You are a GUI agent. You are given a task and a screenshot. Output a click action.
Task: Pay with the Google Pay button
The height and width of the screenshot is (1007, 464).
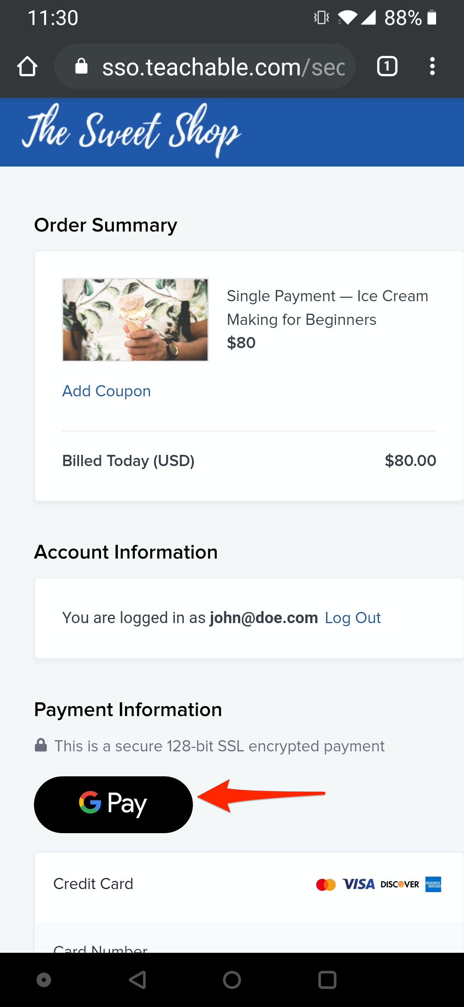[113, 804]
